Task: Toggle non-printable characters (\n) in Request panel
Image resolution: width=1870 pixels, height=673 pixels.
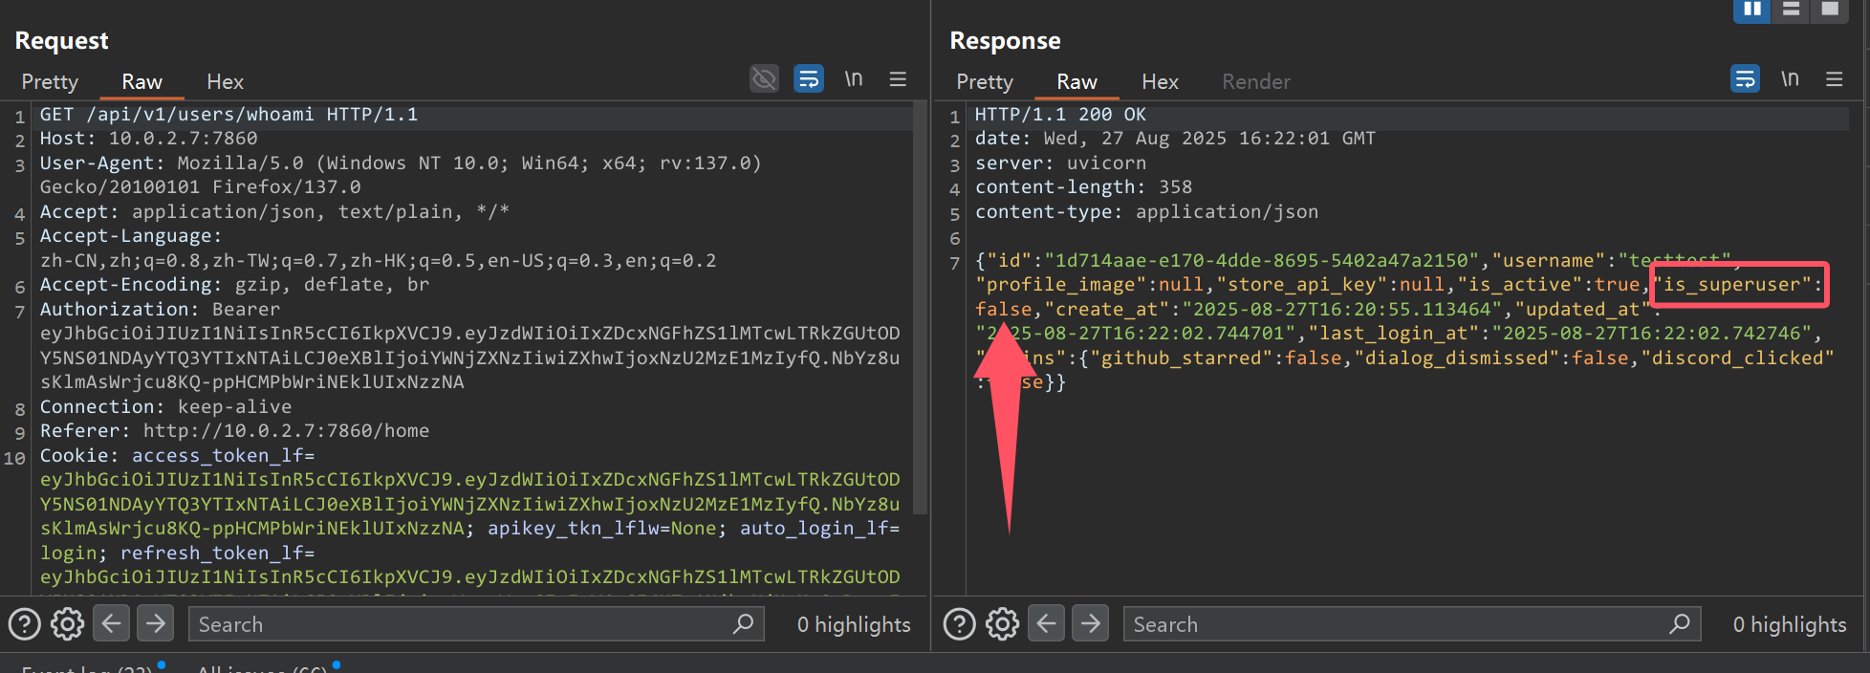Action: tap(853, 78)
